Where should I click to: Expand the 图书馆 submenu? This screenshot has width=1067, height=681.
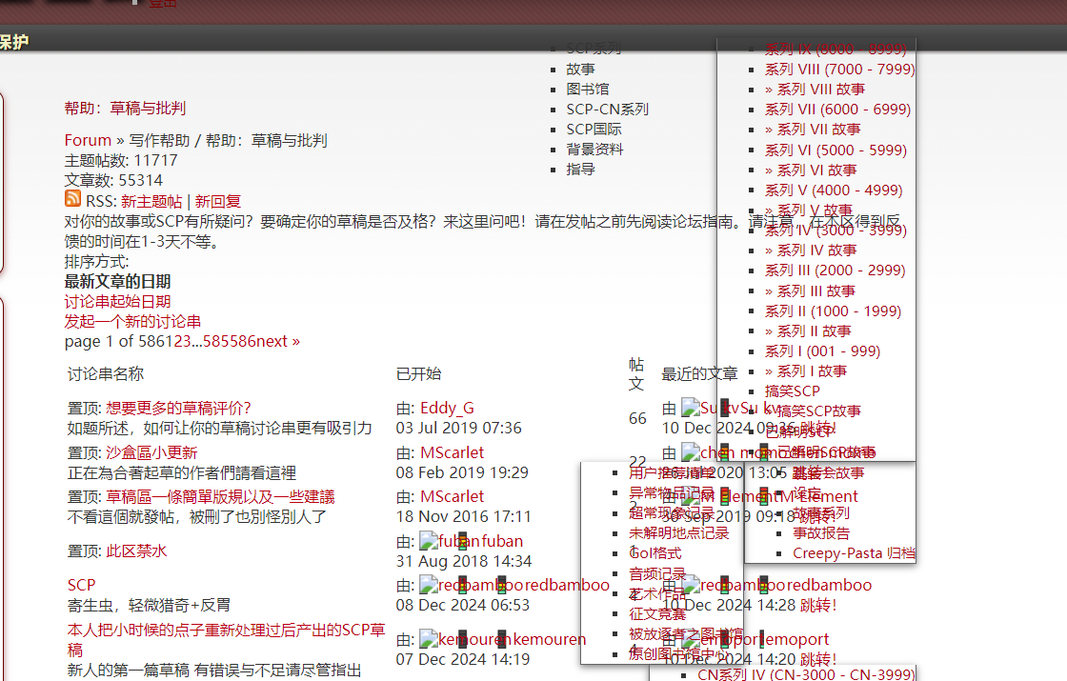588,89
